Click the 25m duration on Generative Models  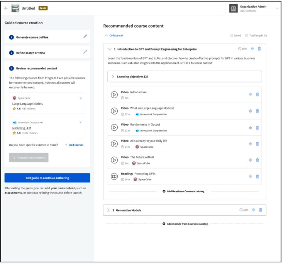pos(244,210)
